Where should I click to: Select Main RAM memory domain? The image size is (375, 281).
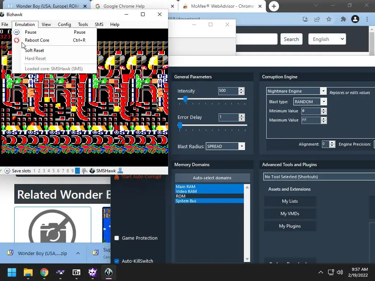209,186
